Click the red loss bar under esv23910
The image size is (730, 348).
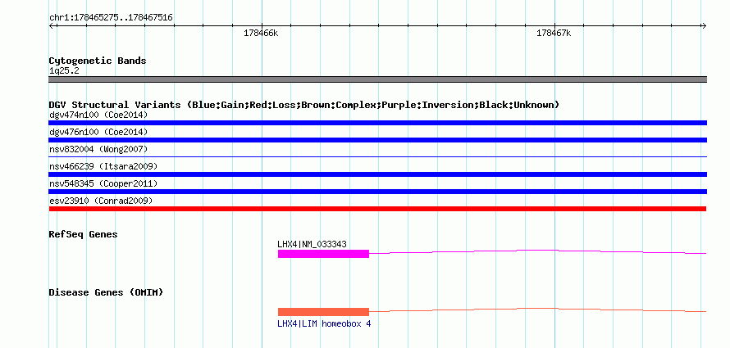coord(377,209)
